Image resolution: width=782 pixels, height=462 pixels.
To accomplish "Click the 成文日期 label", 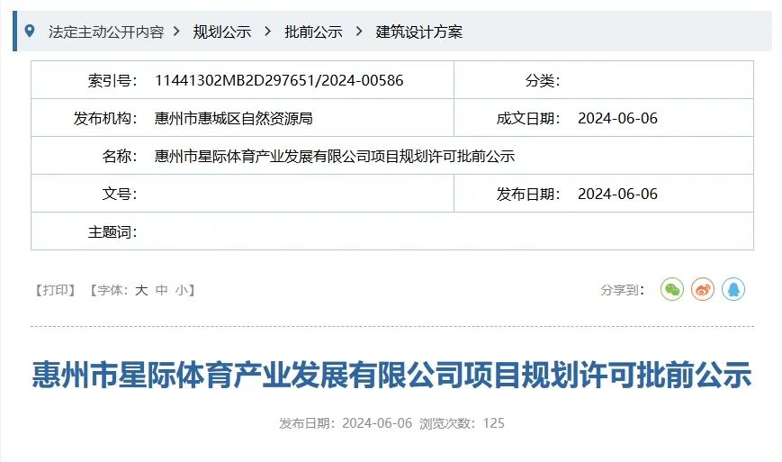I will (x=528, y=118).
